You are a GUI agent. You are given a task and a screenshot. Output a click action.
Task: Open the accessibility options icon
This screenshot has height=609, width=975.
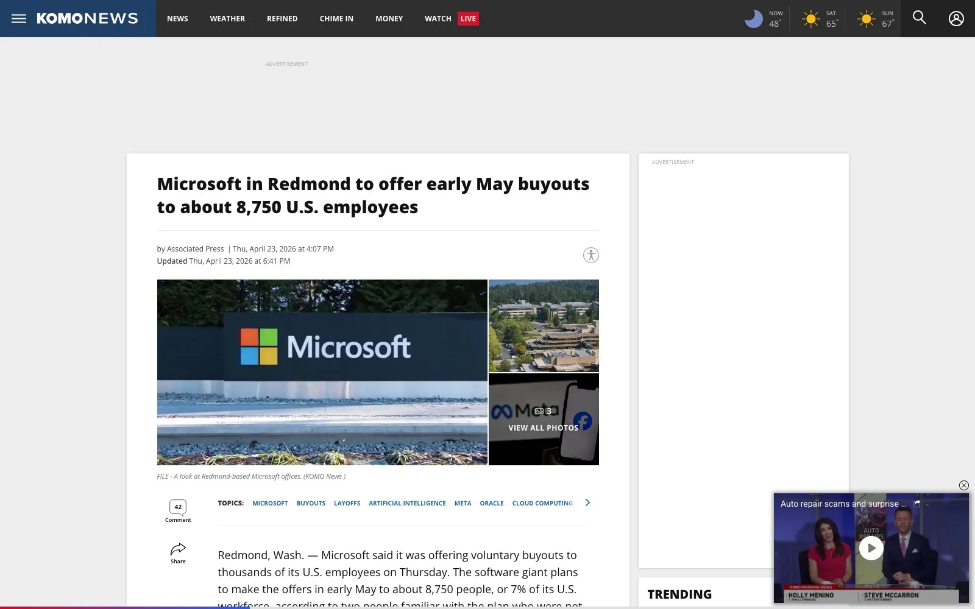point(590,255)
